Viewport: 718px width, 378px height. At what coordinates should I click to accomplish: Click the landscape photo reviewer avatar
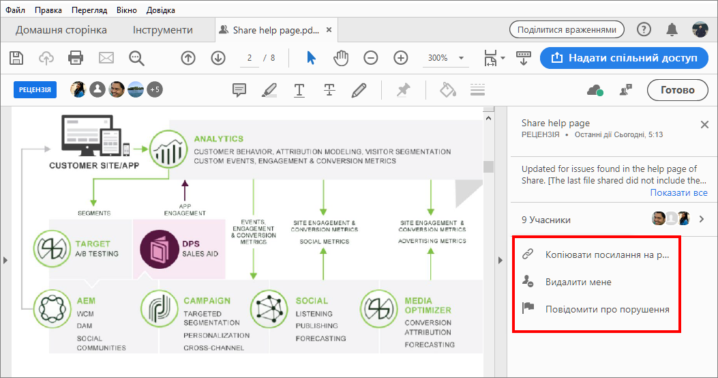click(136, 90)
